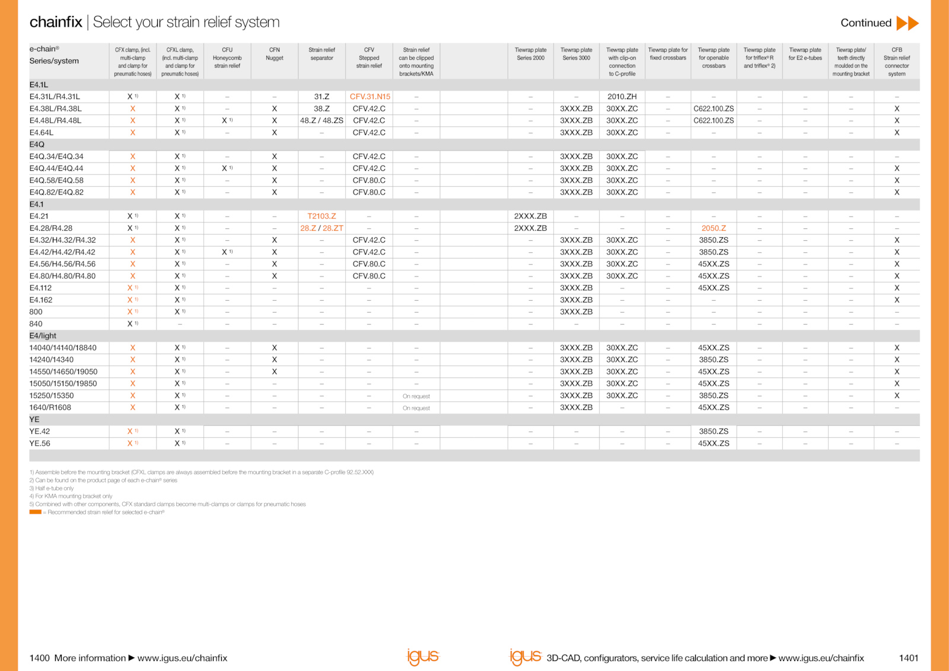This screenshot has width=949, height=671.
Task: Open www.igus.eu/chainfix link after More information
Action: coord(182,658)
